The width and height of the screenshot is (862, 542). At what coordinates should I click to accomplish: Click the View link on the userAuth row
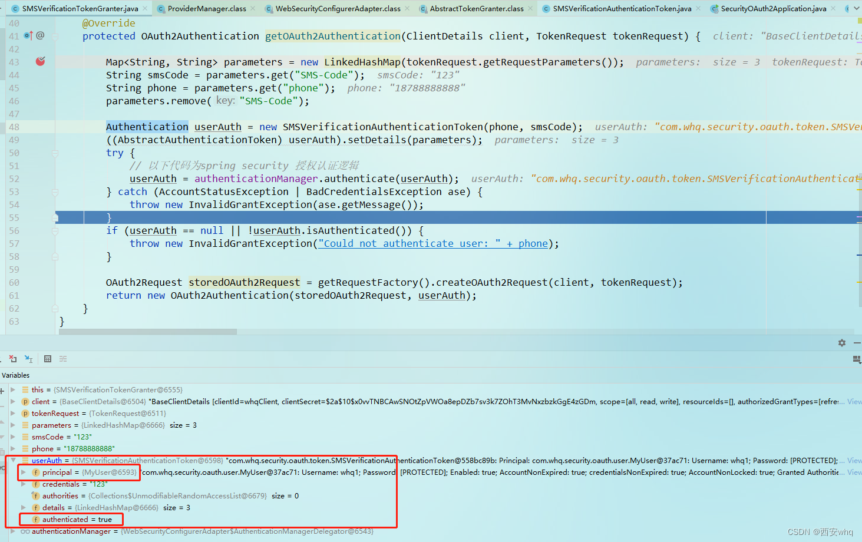pyautogui.click(x=854, y=461)
